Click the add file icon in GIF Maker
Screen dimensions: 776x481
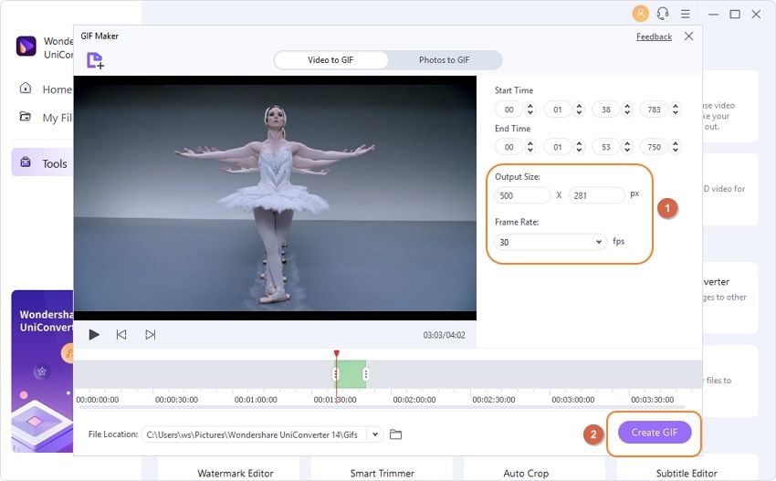coord(95,60)
